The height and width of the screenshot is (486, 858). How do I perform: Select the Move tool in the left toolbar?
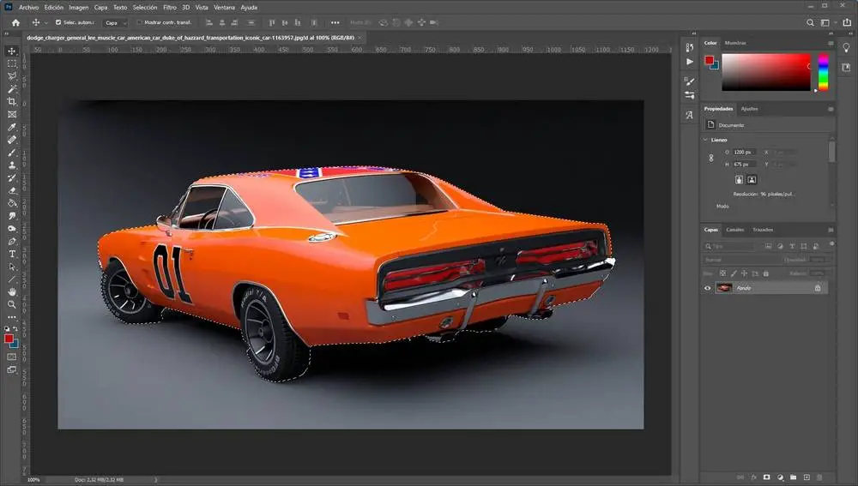pyautogui.click(x=12, y=51)
